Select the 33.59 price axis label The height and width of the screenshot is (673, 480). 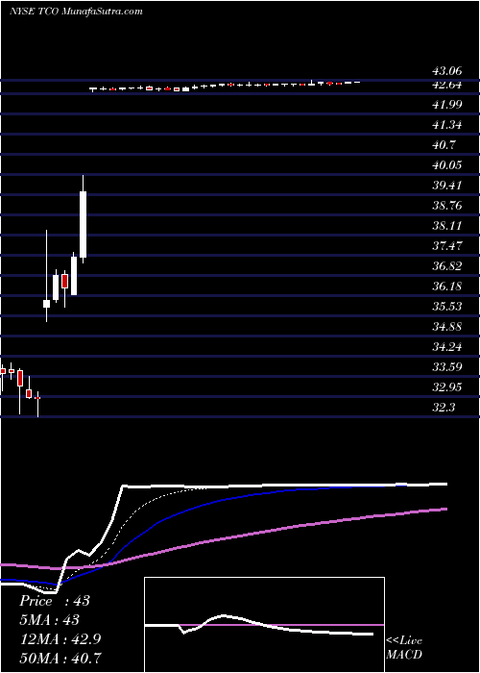click(447, 367)
